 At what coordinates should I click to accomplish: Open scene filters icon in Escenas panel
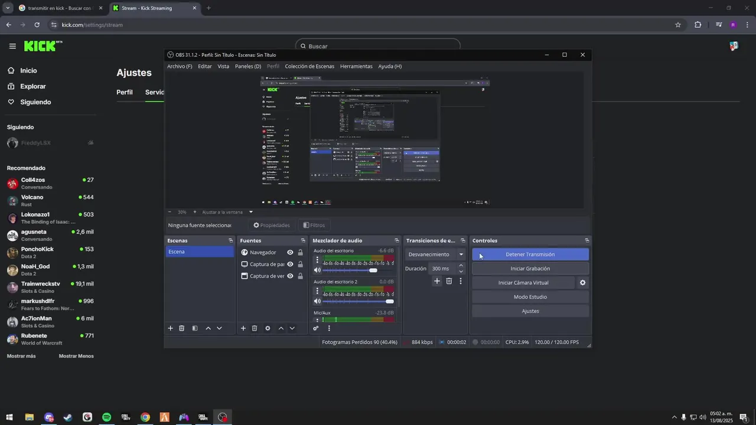click(195, 328)
